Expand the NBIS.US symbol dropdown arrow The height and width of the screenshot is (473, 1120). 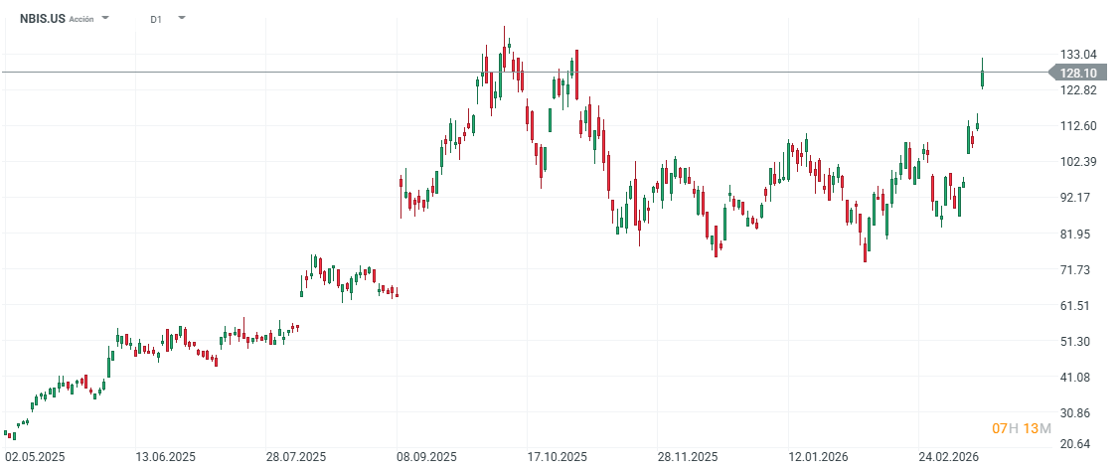click(x=106, y=19)
